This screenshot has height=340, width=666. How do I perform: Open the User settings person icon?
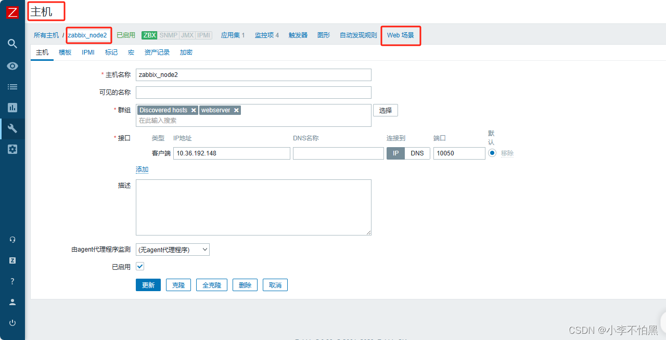click(x=12, y=302)
